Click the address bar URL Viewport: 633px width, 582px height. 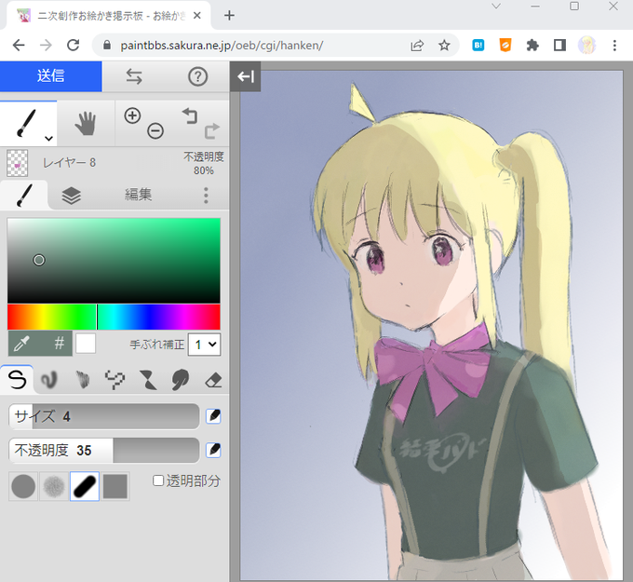pyautogui.click(x=222, y=46)
